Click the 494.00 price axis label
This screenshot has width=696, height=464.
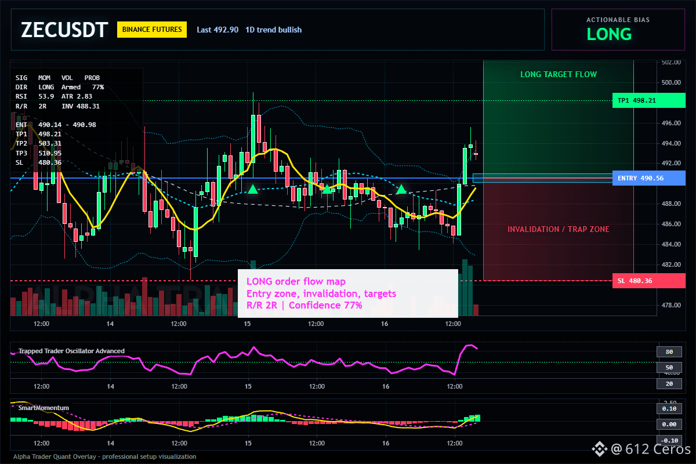(671, 143)
